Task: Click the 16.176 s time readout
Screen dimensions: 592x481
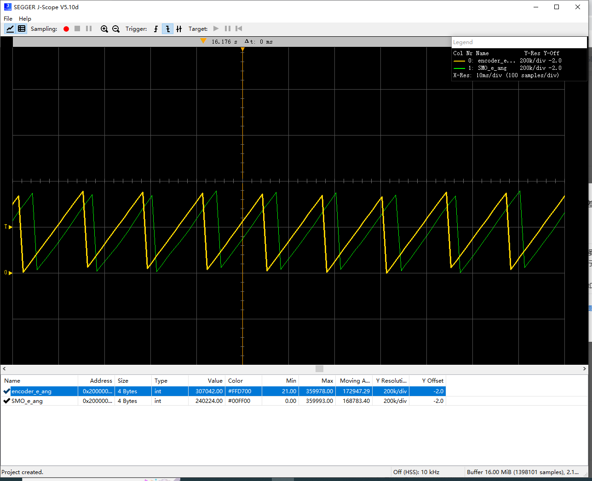Action: pyautogui.click(x=224, y=41)
